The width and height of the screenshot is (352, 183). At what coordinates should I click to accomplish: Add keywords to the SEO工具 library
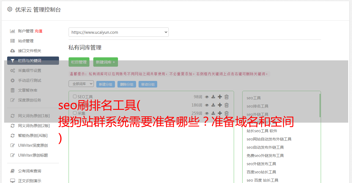coord(220,97)
